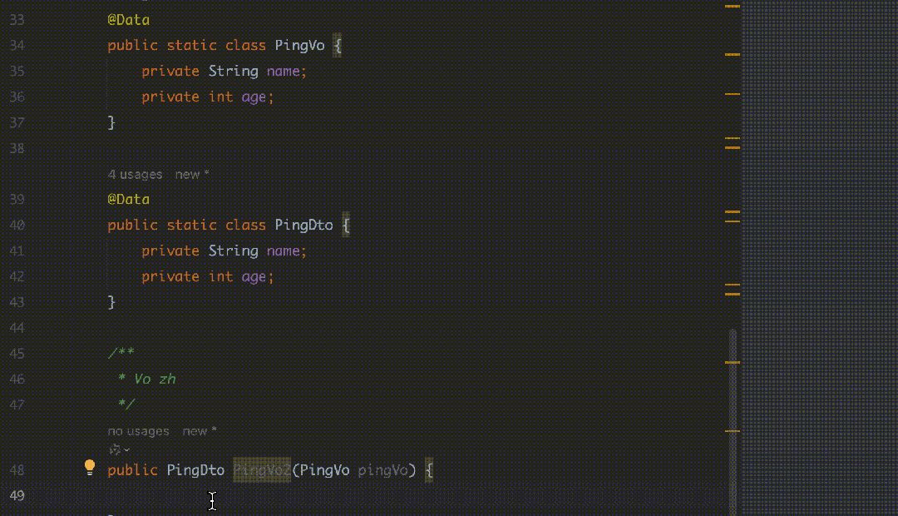898x516 pixels.
Task: Click the 'name' field on line 35
Action: (x=283, y=71)
